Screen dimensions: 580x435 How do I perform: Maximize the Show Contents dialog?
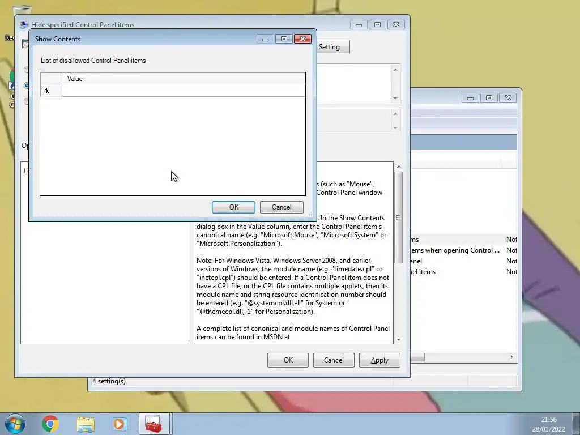[x=284, y=39]
